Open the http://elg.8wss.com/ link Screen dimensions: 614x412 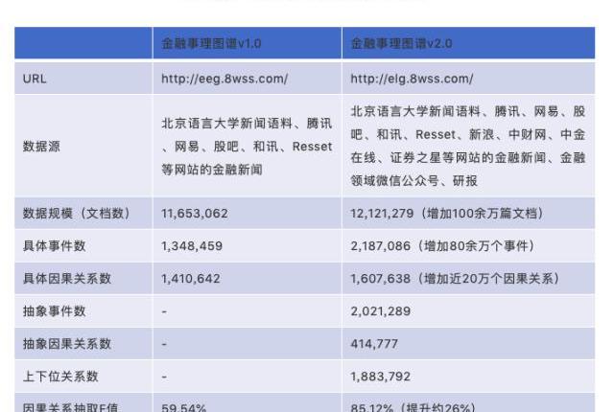tap(412, 80)
